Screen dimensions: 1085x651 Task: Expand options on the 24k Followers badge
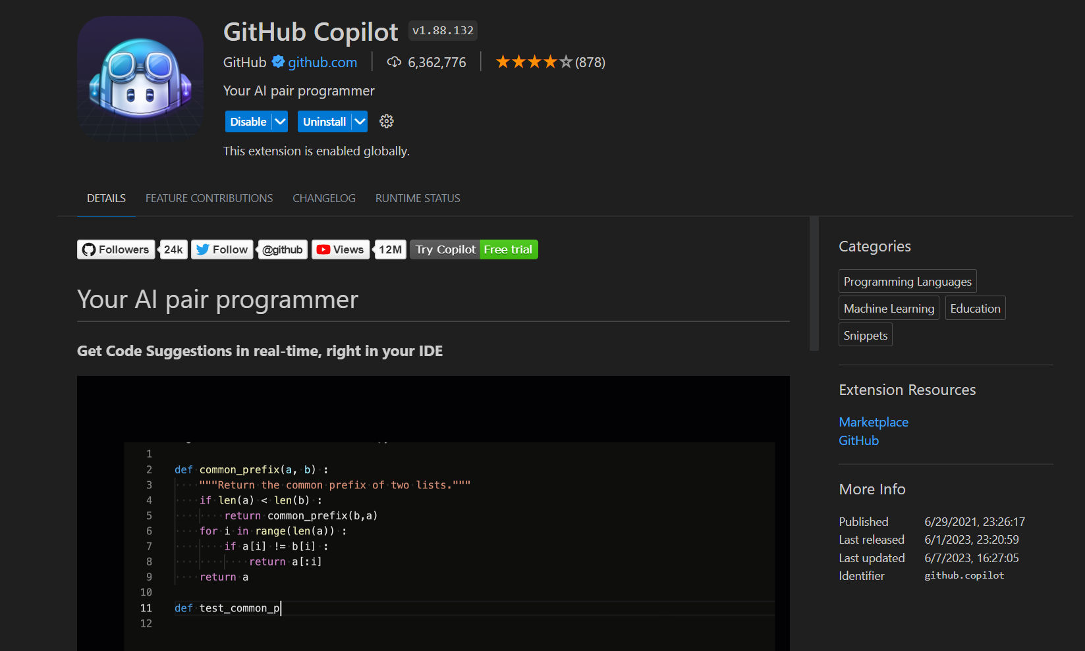tap(173, 249)
